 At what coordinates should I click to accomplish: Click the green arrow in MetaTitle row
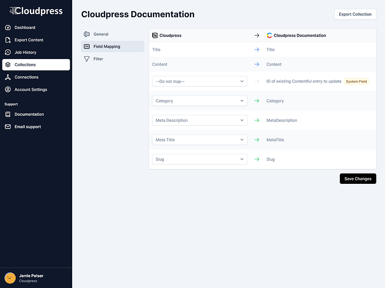257,140
